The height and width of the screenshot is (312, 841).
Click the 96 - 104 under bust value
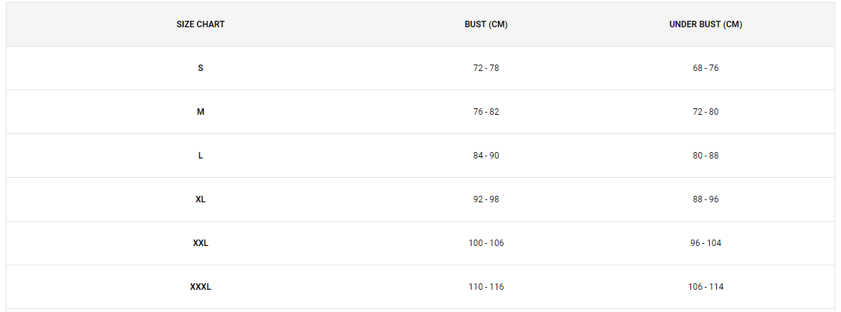pos(706,243)
